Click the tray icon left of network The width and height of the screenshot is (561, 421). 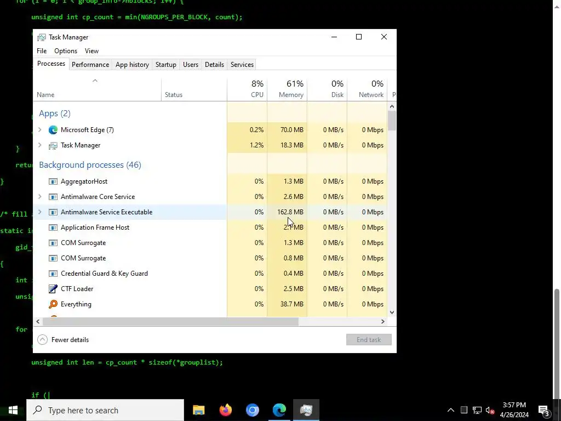tap(464, 410)
